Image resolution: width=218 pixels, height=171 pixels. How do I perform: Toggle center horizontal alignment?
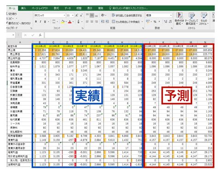click(x=92, y=22)
